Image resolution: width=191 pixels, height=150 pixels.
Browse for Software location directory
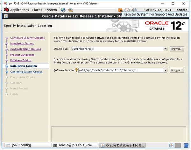tap(177, 70)
